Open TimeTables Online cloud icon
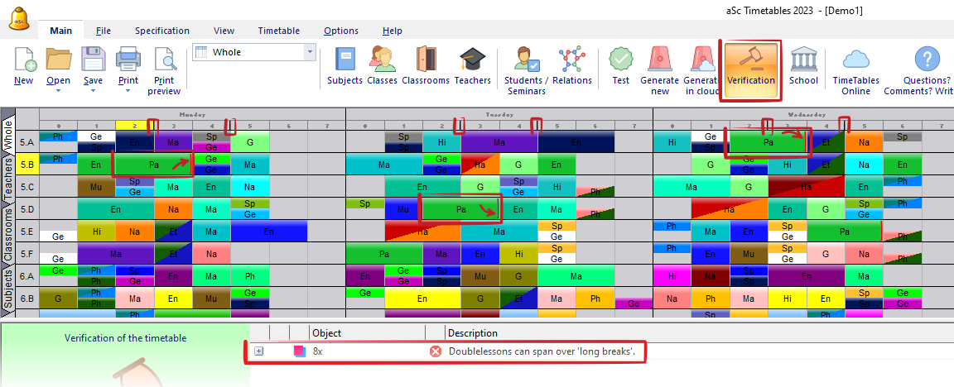Image resolution: width=954 pixels, height=387 pixels. point(856,60)
